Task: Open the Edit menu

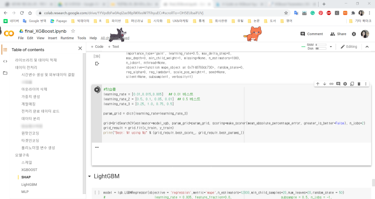Action: click(x=30, y=38)
